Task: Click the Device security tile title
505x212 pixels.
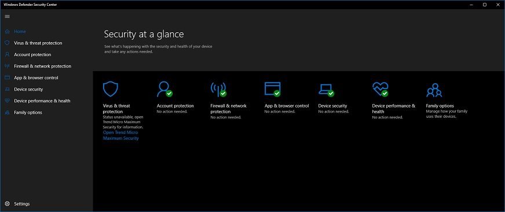Action: pos(332,106)
